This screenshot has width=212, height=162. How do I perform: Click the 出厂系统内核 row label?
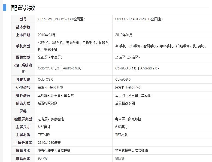(23, 68)
